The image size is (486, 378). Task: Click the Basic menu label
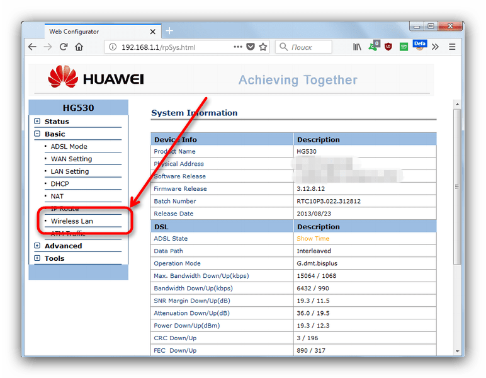[55, 134]
